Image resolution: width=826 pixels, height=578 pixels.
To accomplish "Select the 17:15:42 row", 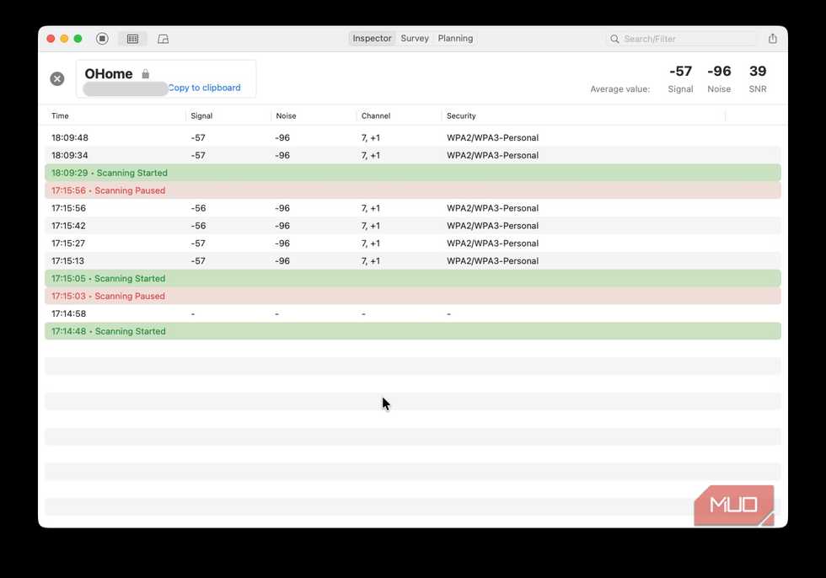I will [x=412, y=226].
